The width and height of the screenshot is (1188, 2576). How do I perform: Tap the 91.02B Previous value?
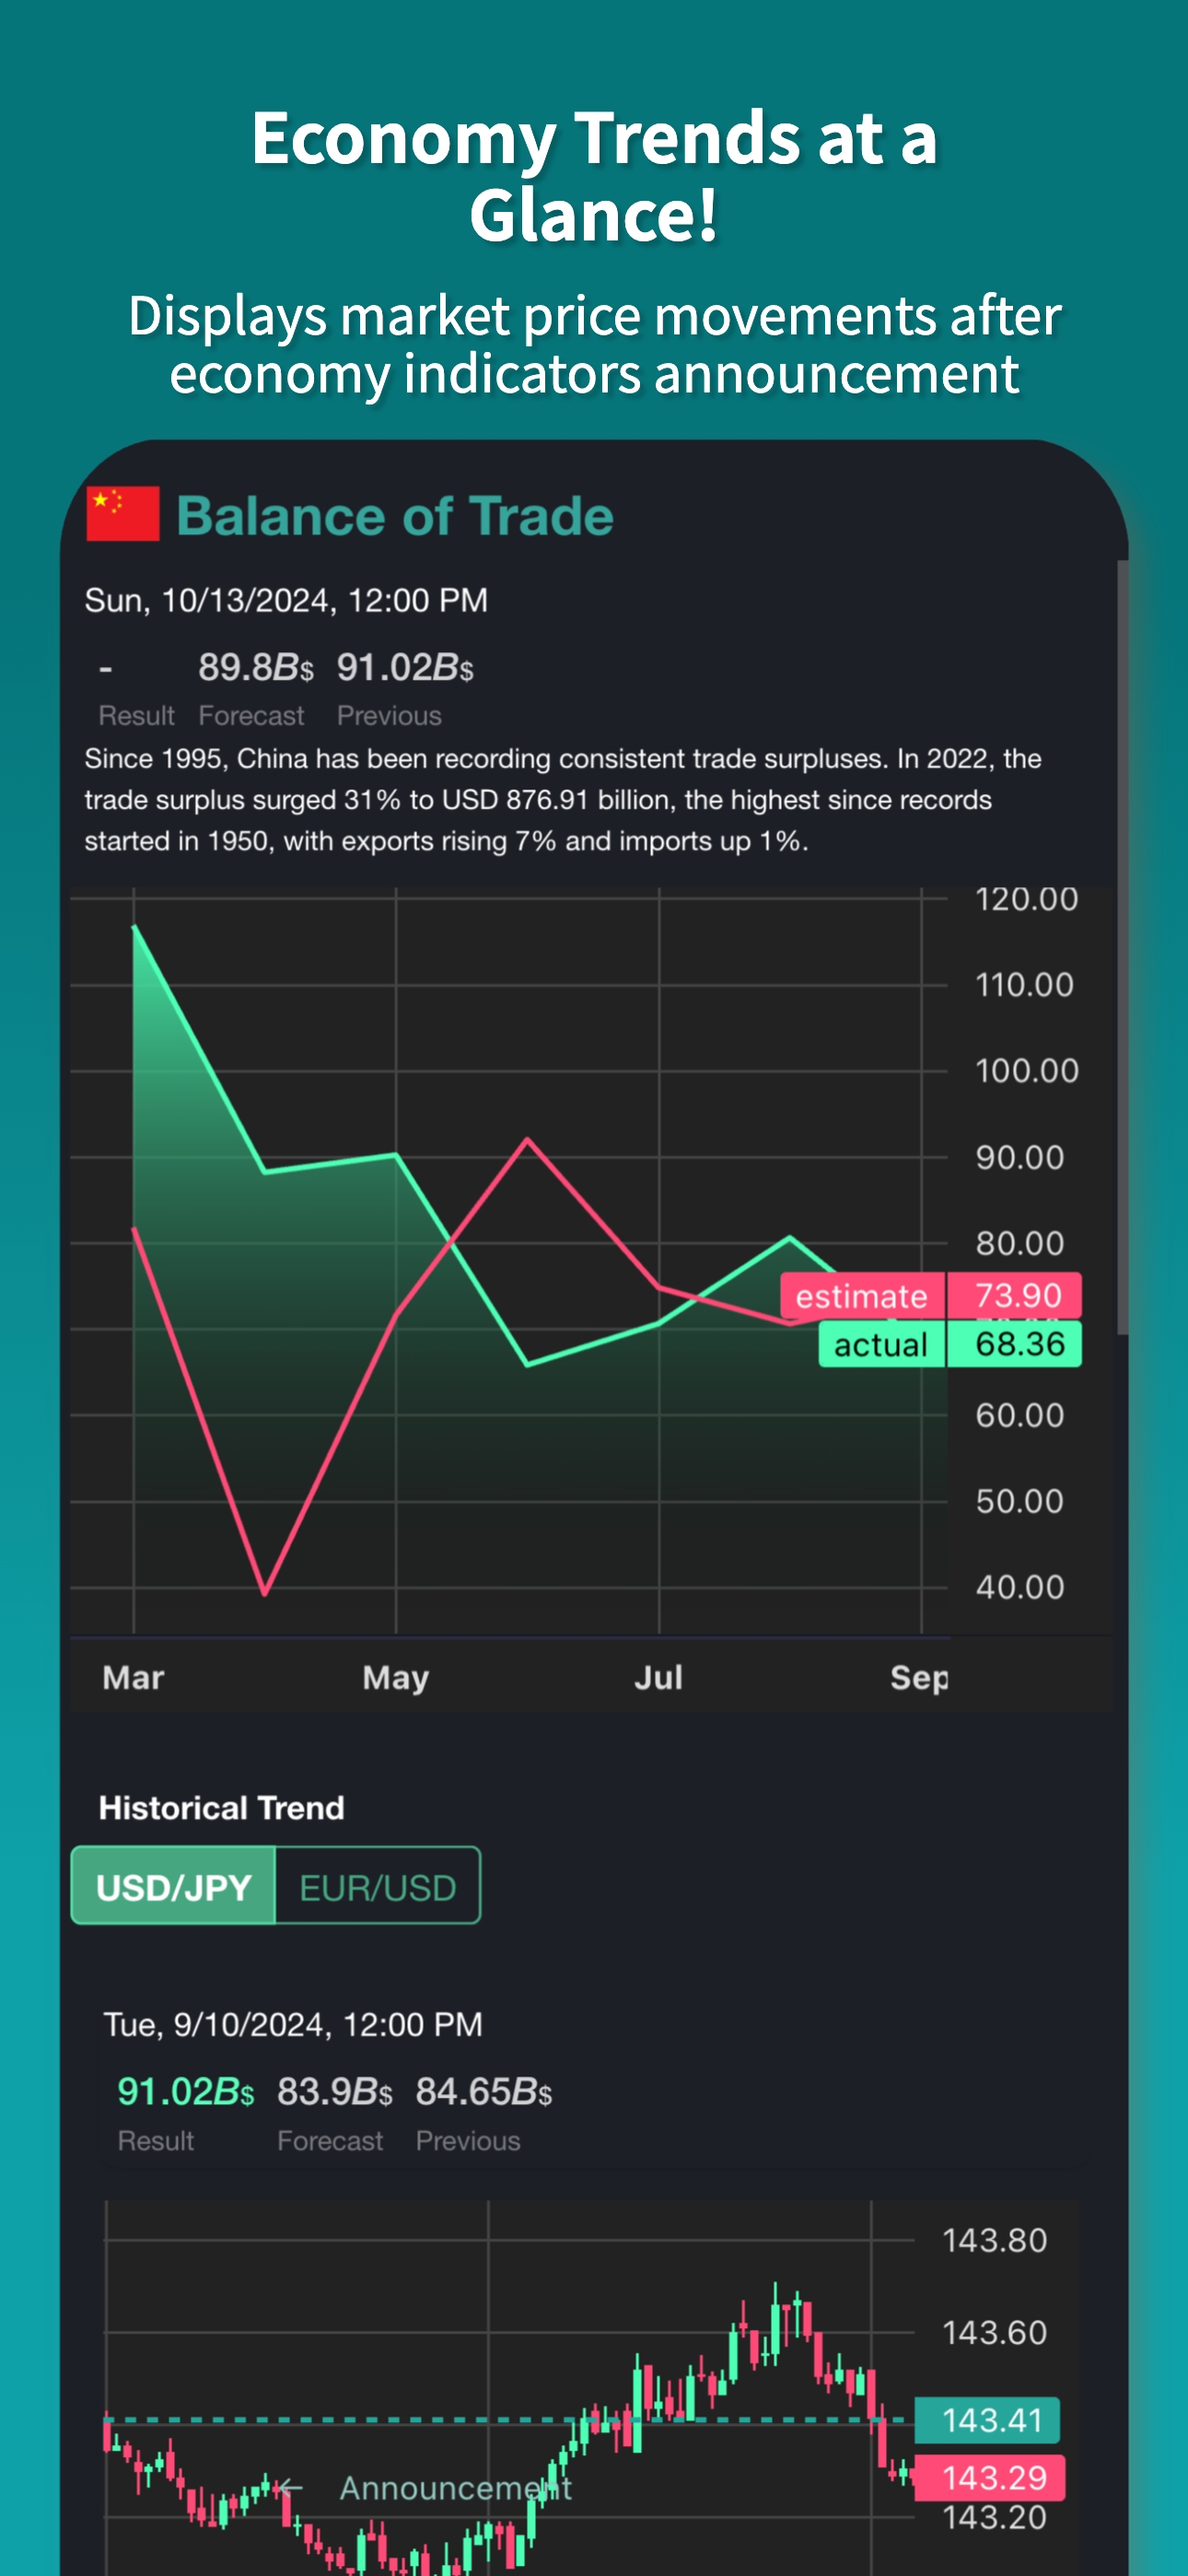tap(405, 667)
